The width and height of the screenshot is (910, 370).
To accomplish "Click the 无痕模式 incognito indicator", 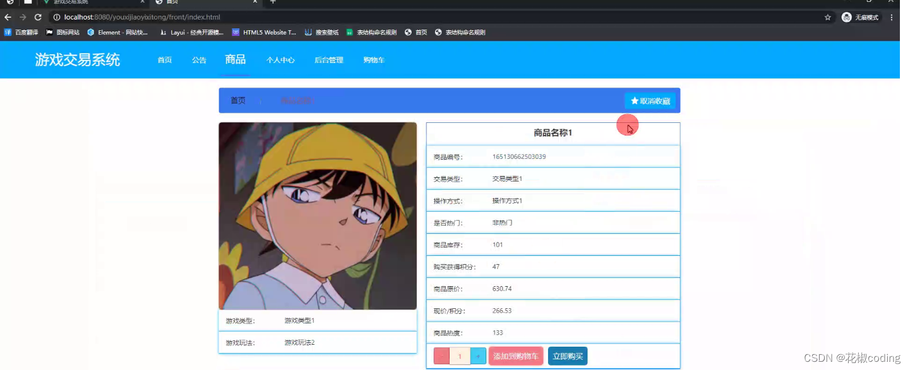I will [x=861, y=17].
